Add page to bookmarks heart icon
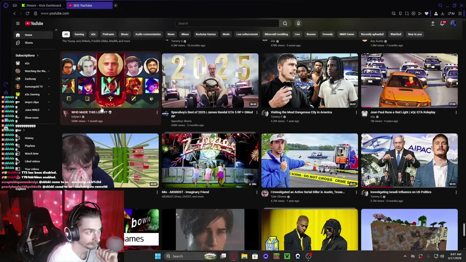This screenshot has height=262, width=466. 426,13
